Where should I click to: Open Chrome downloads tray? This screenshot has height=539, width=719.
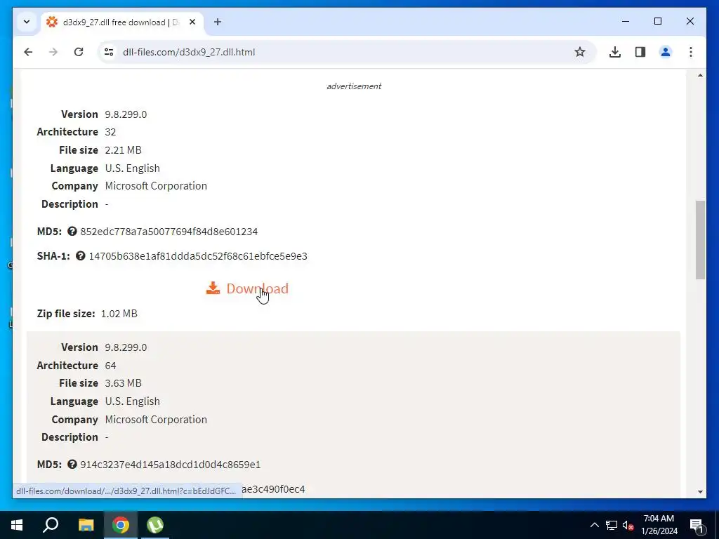[x=615, y=52]
